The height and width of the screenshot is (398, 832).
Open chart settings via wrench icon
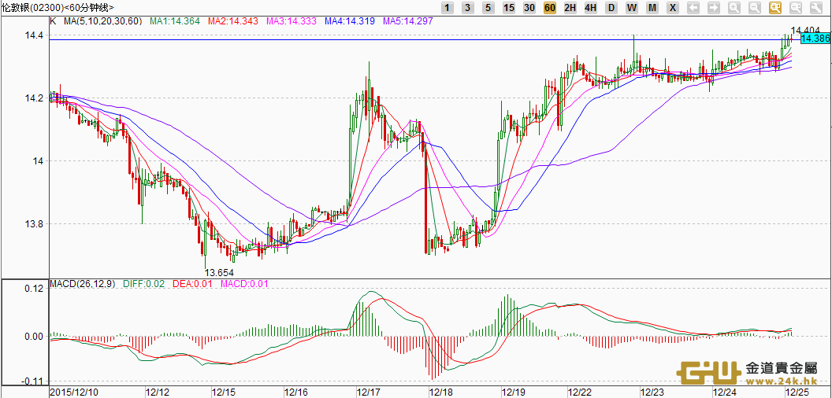tap(816, 8)
